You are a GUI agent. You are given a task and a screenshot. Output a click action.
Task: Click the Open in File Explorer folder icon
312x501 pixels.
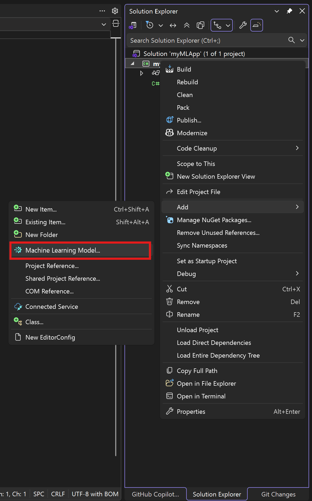[x=170, y=383]
